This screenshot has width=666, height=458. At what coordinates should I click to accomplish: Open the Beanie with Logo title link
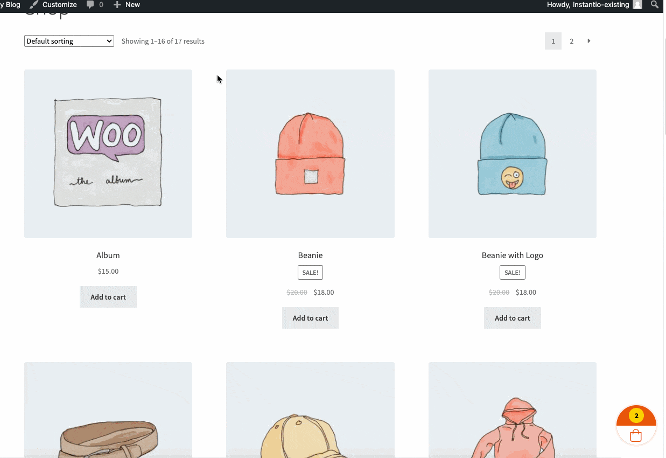point(512,255)
